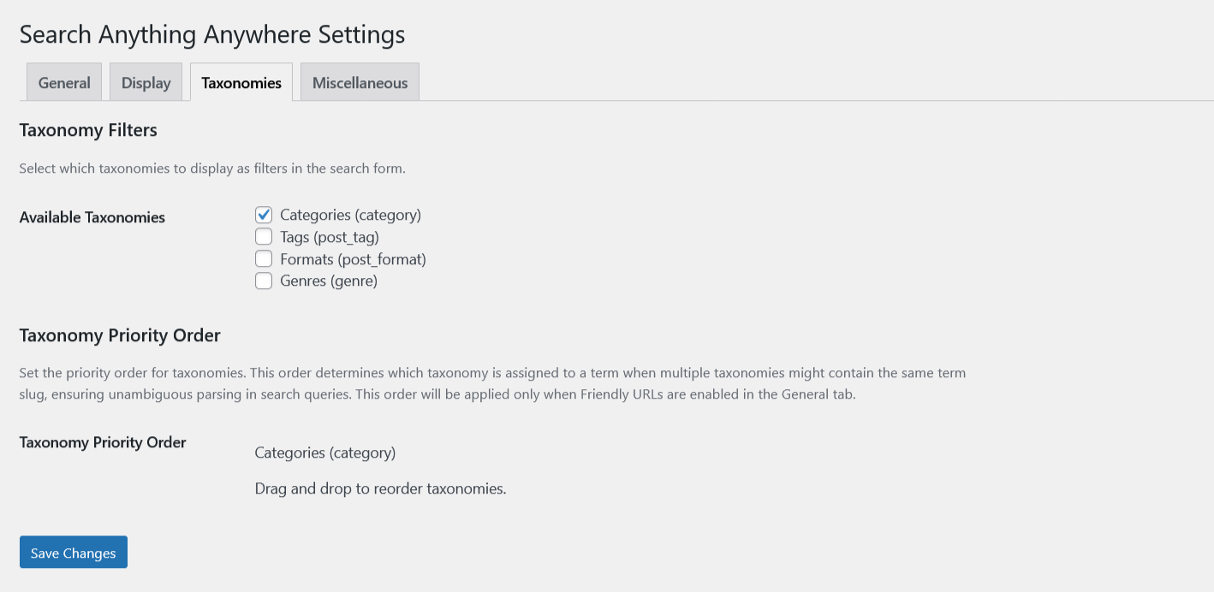Click the Save Changes button

click(x=74, y=553)
